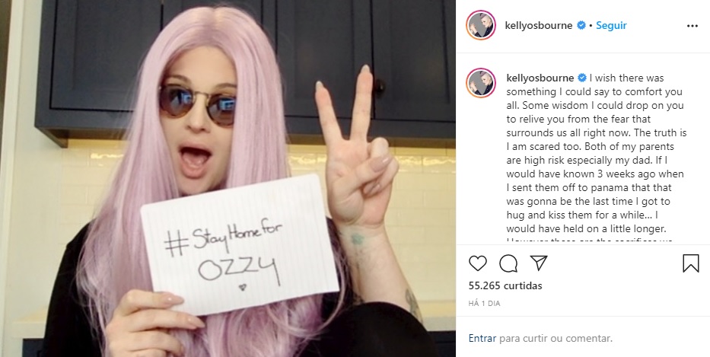This screenshot has width=710, height=357.
Task: Click the verified badge beside the caption username
Action: [x=582, y=78]
